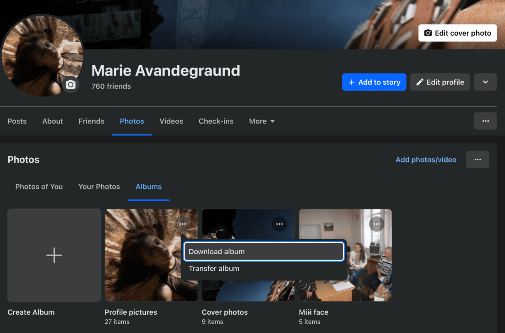Click the Cover photos album title
Viewport: 505px width, 333px height.
pos(225,312)
